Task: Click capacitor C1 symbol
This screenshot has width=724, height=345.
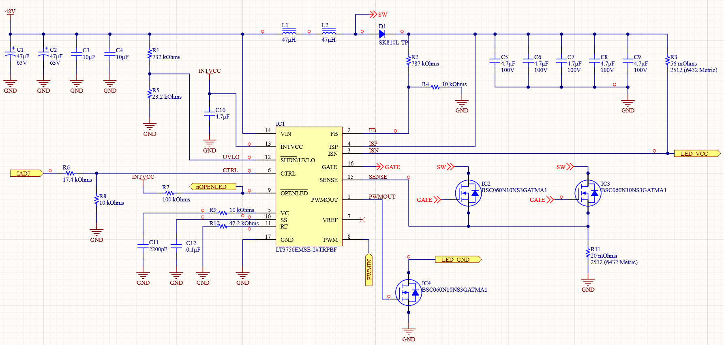Action: coord(11,53)
